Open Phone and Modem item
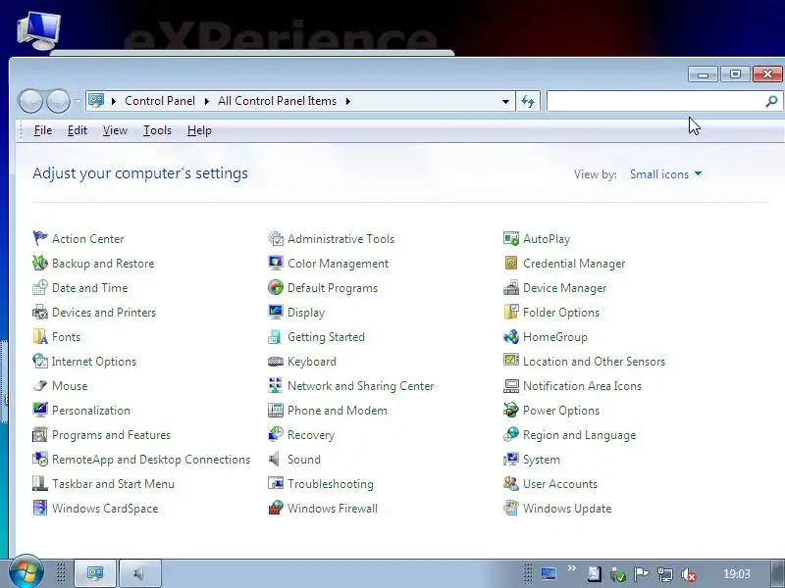 [338, 411]
